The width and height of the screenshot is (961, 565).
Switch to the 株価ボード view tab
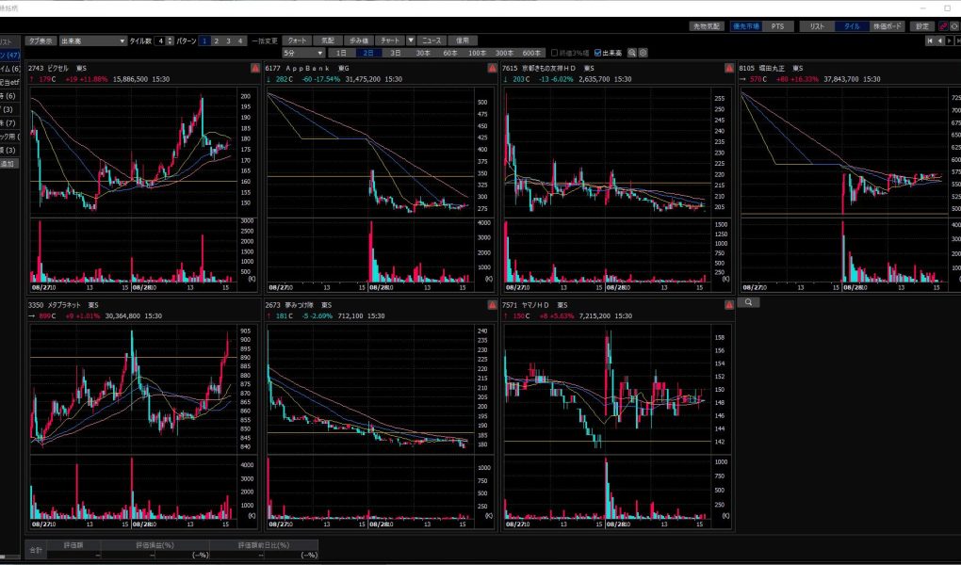pyautogui.click(x=887, y=26)
